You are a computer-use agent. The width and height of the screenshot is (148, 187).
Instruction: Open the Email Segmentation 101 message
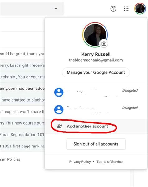click(x=22, y=135)
